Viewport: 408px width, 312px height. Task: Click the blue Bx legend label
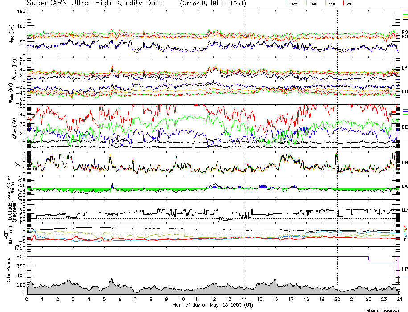[x=405, y=234]
